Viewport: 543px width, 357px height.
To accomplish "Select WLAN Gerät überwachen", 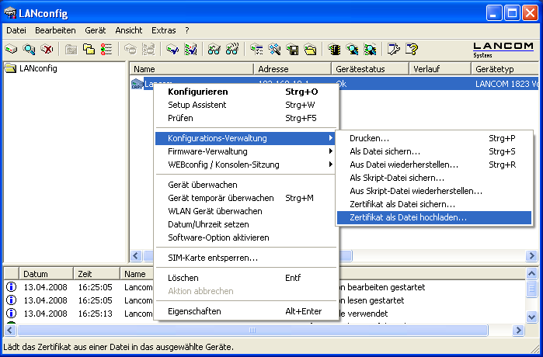I will (246, 211).
